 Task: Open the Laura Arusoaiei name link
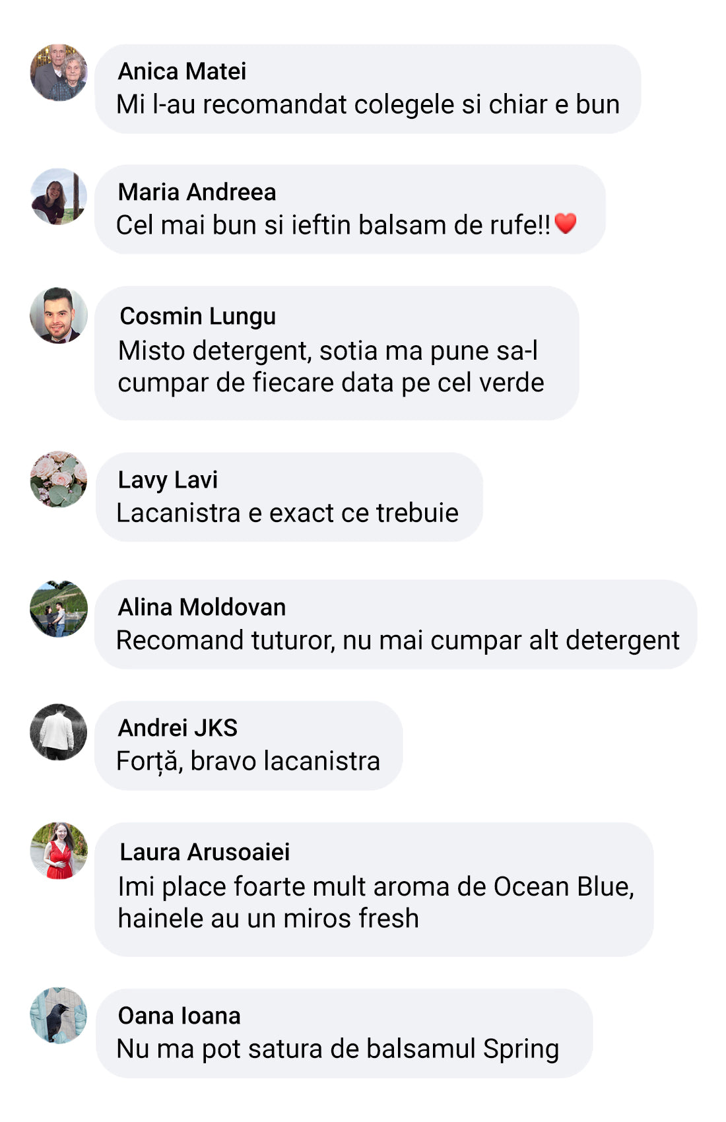pos(205,852)
